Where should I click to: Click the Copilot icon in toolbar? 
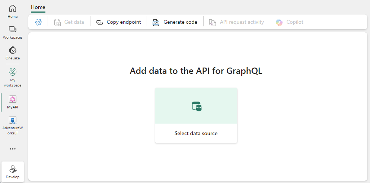pos(279,22)
